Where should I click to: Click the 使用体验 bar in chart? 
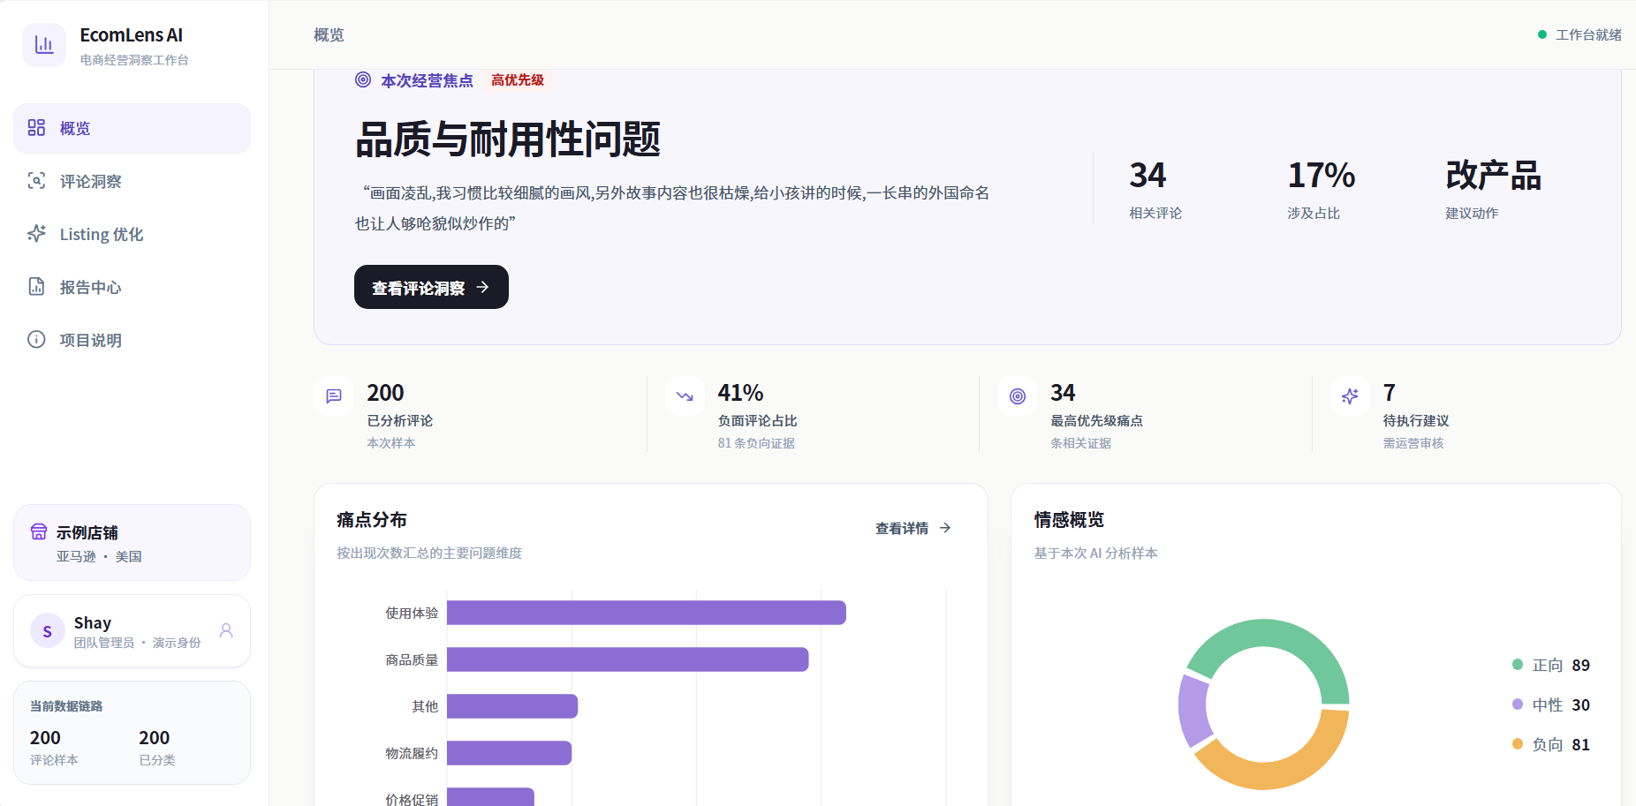pos(647,613)
